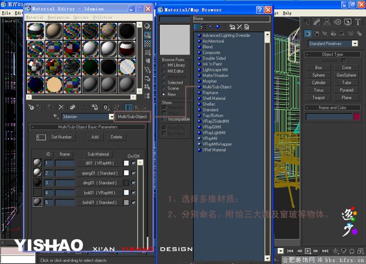Toggle On/Off checkbox for di01 sub-material

133,163
